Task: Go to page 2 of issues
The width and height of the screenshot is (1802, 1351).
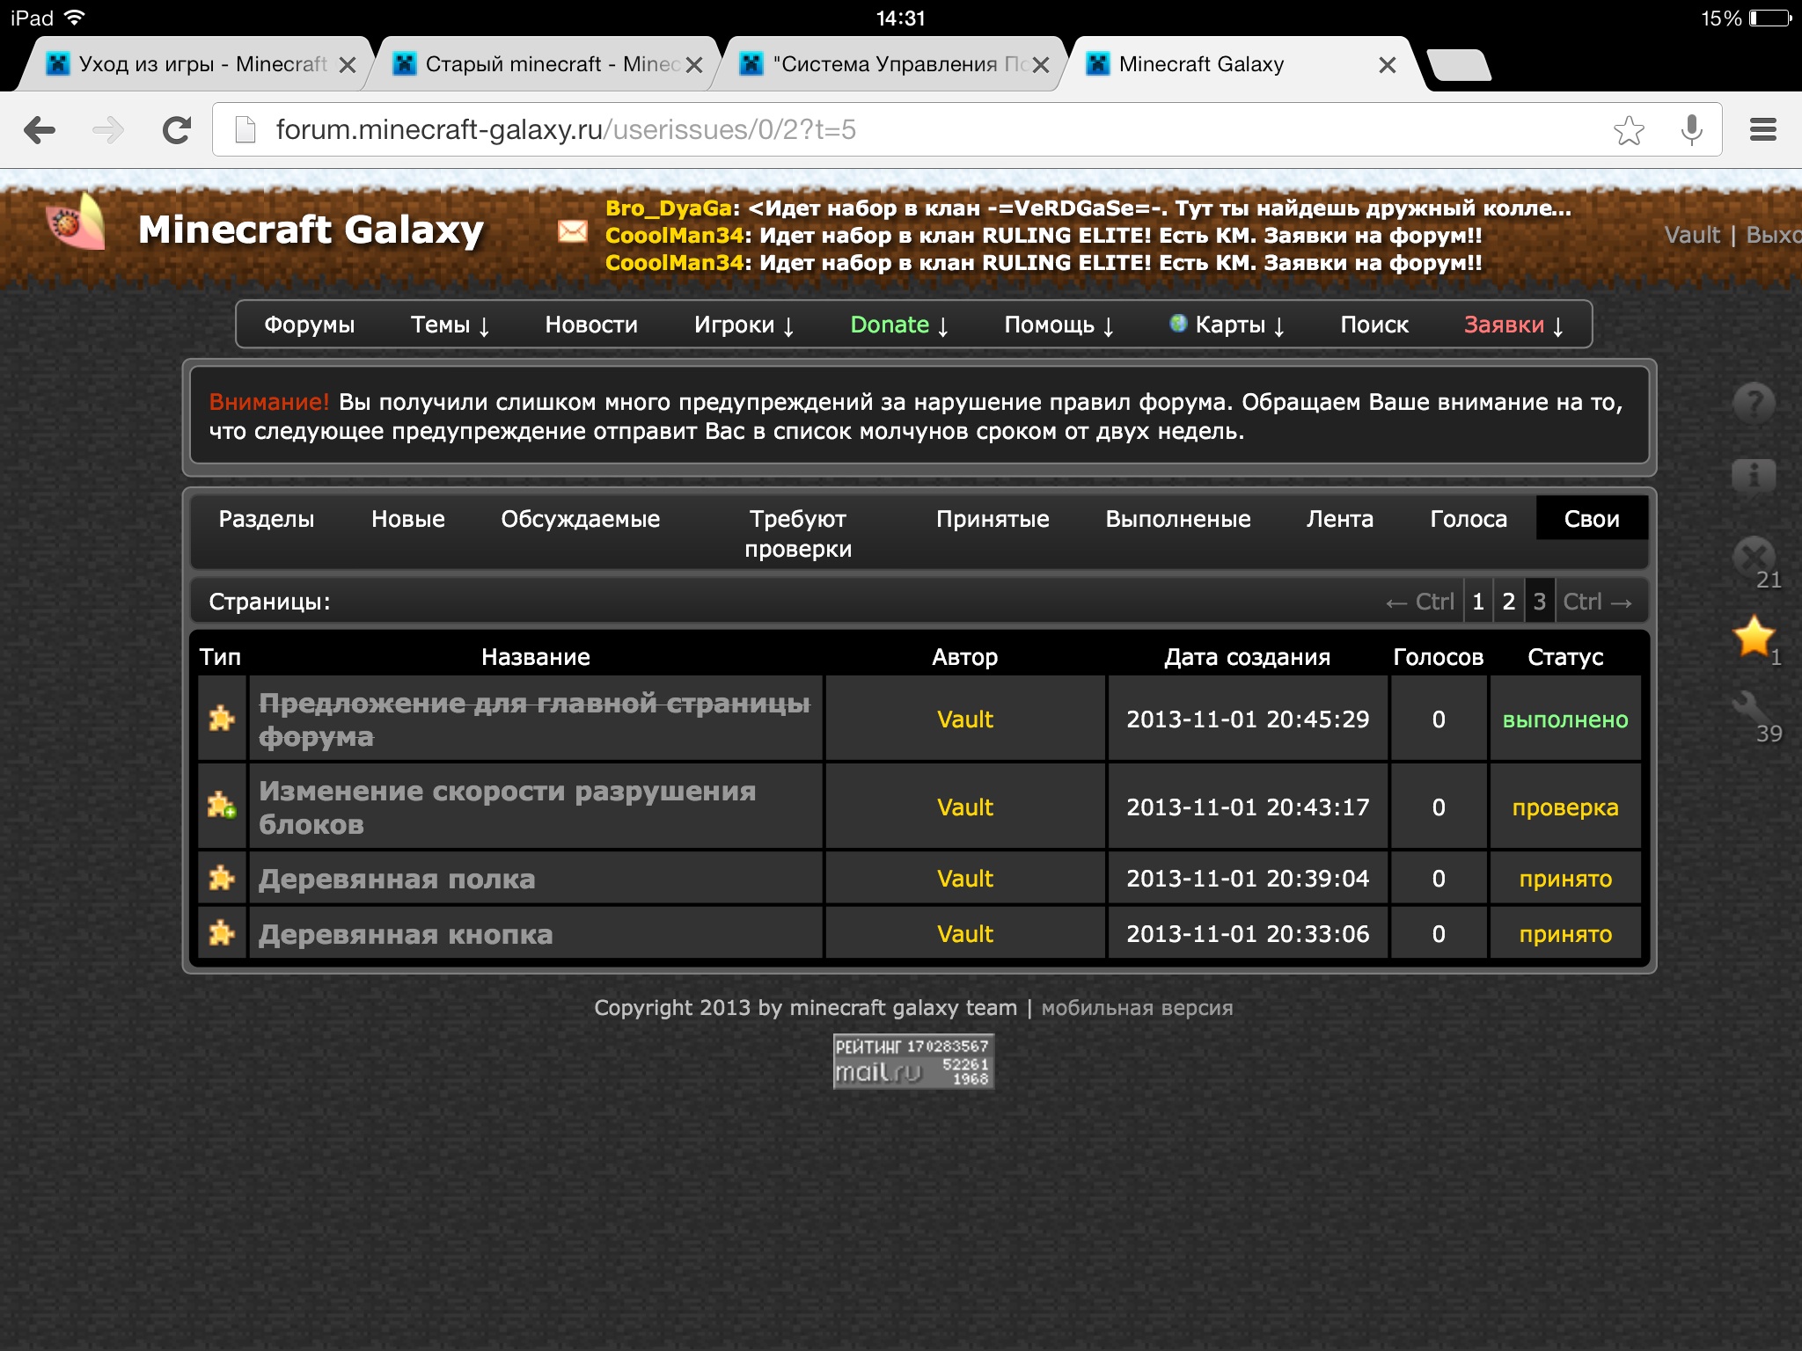Action: [x=1508, y=602]
